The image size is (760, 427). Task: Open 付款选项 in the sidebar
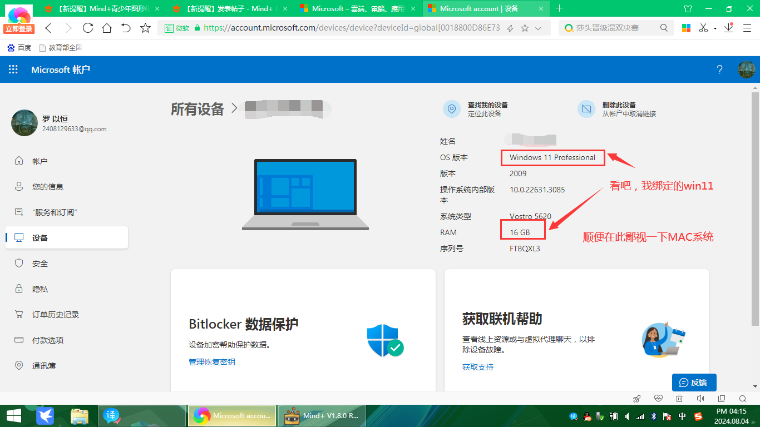click(x=67, y=340)
